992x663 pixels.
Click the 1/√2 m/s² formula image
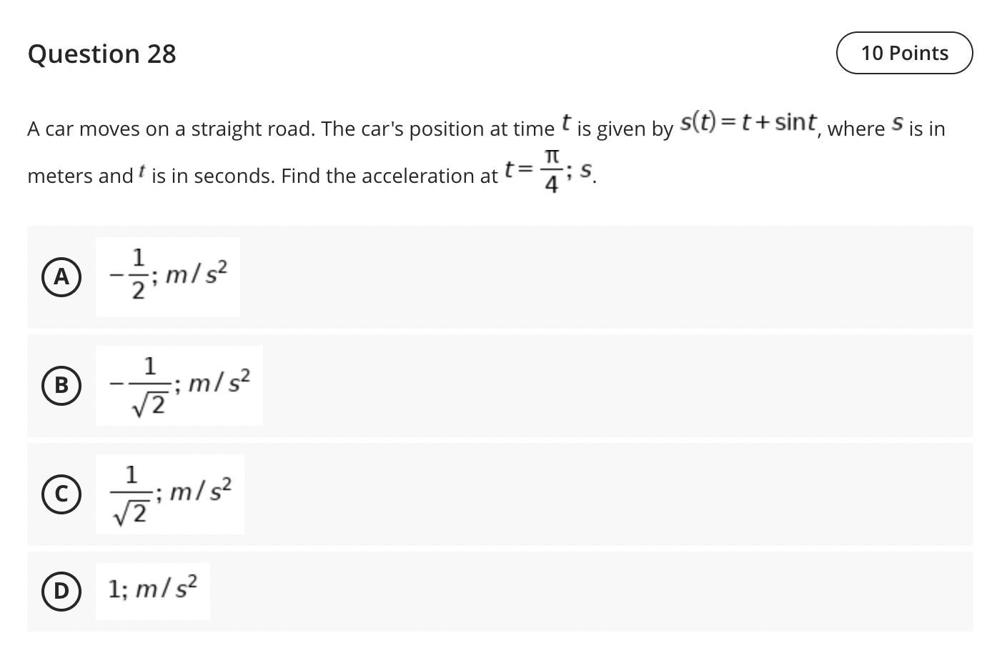point(170,494)
